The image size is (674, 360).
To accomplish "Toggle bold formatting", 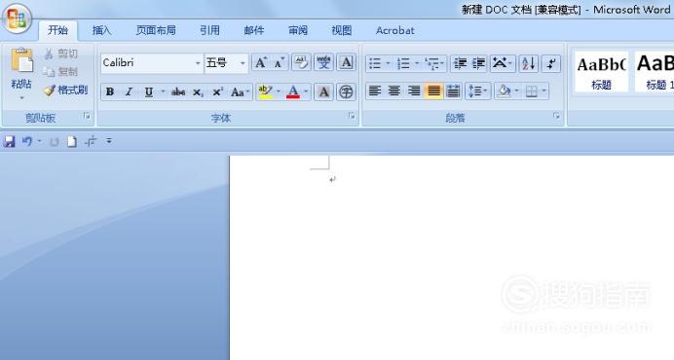I will click(110, 91).
